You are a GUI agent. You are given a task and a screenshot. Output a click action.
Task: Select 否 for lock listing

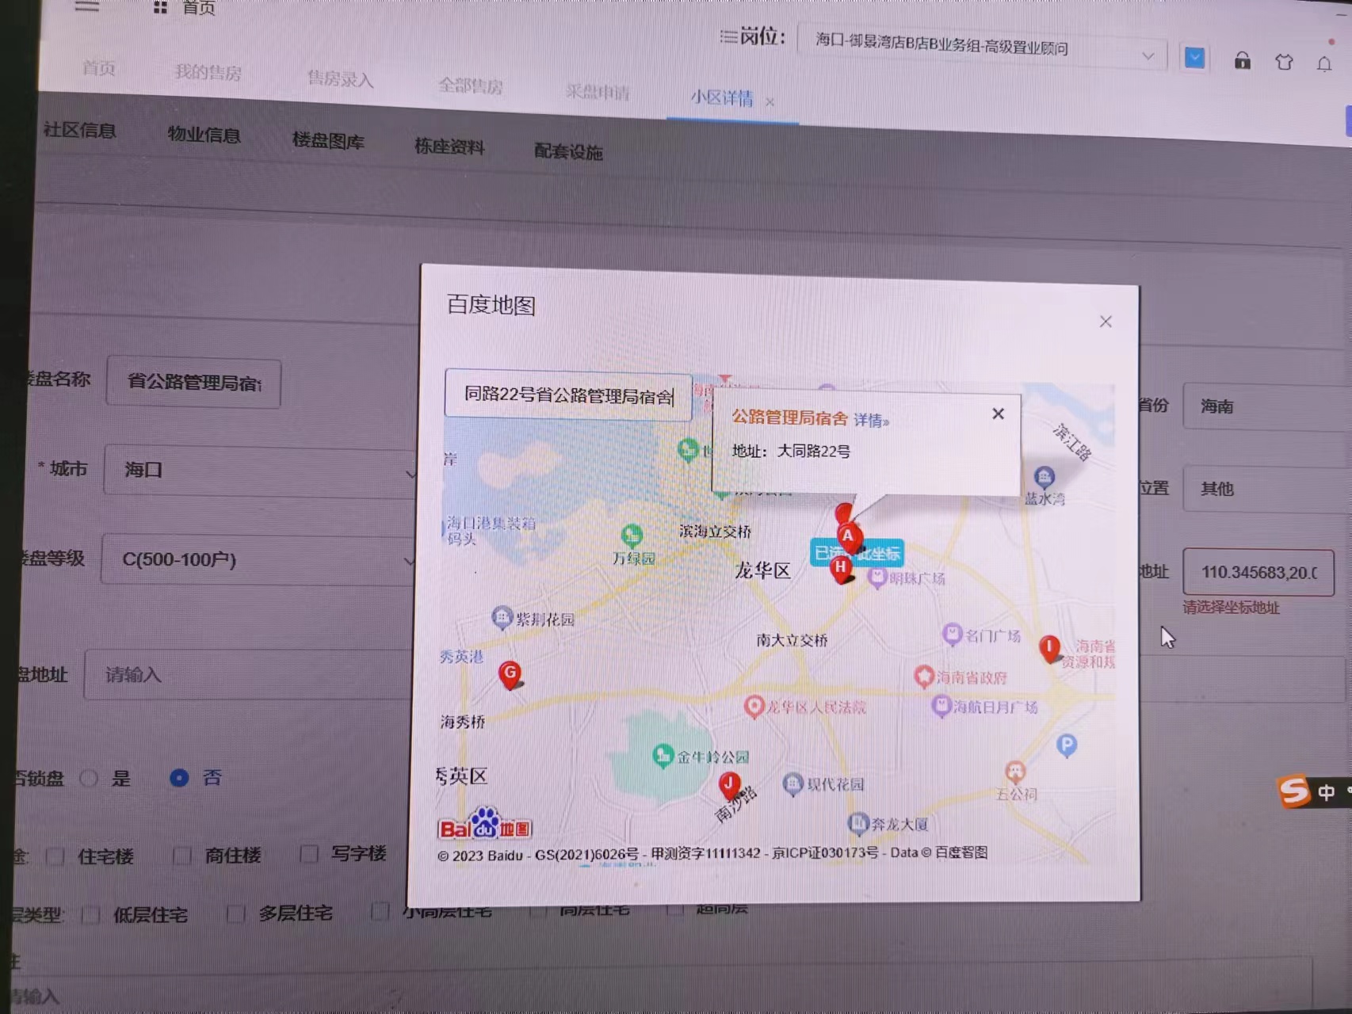point(179,778)
